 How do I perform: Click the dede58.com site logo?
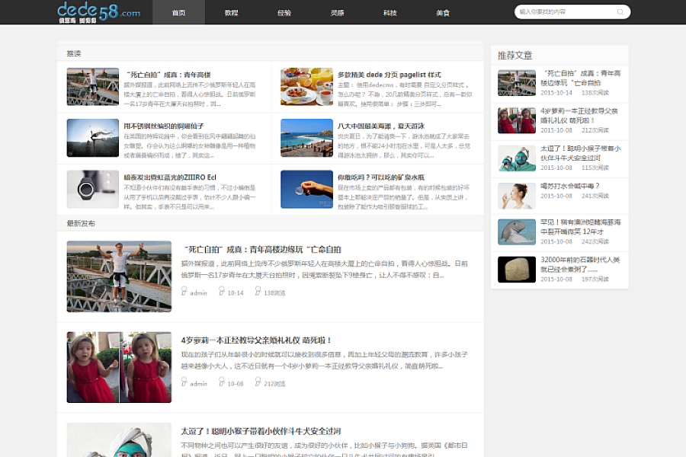point(99,12)
